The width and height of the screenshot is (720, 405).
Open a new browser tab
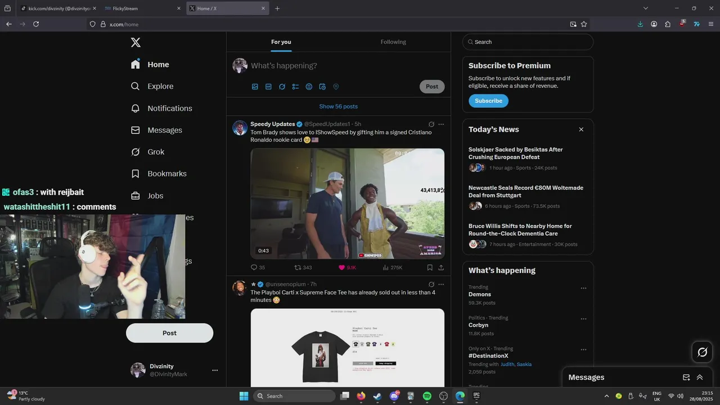point(277,8)
